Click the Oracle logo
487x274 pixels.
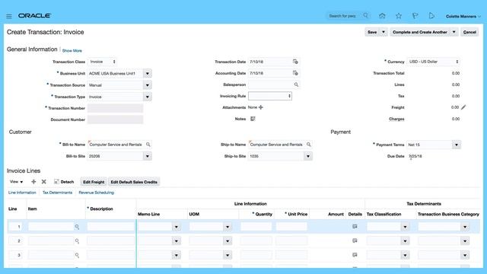coord(34,15)
